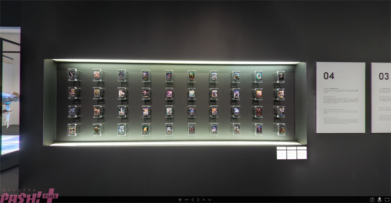
Task: Tilt view up with up arrow
Action: (x=204, y=200)
